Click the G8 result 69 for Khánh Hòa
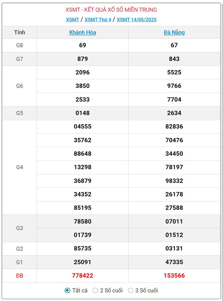The width and height of the screenshot is (223, 301). coord(83,45)
